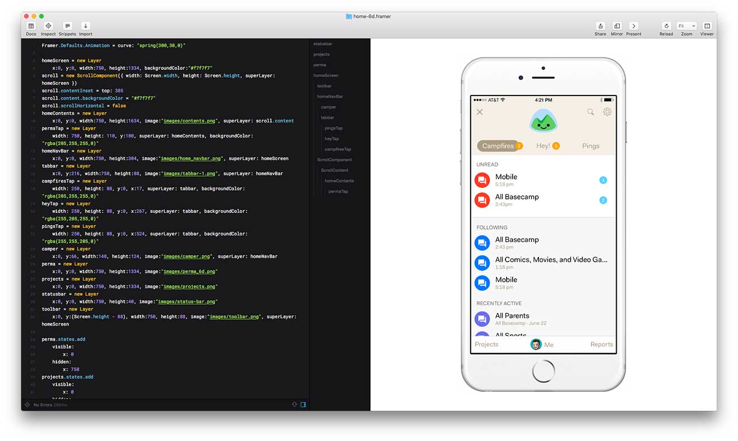Select heyTap layer in layer list
Image resolution: width=738 pixels, height=441 pixels.
tap(332, 139)
